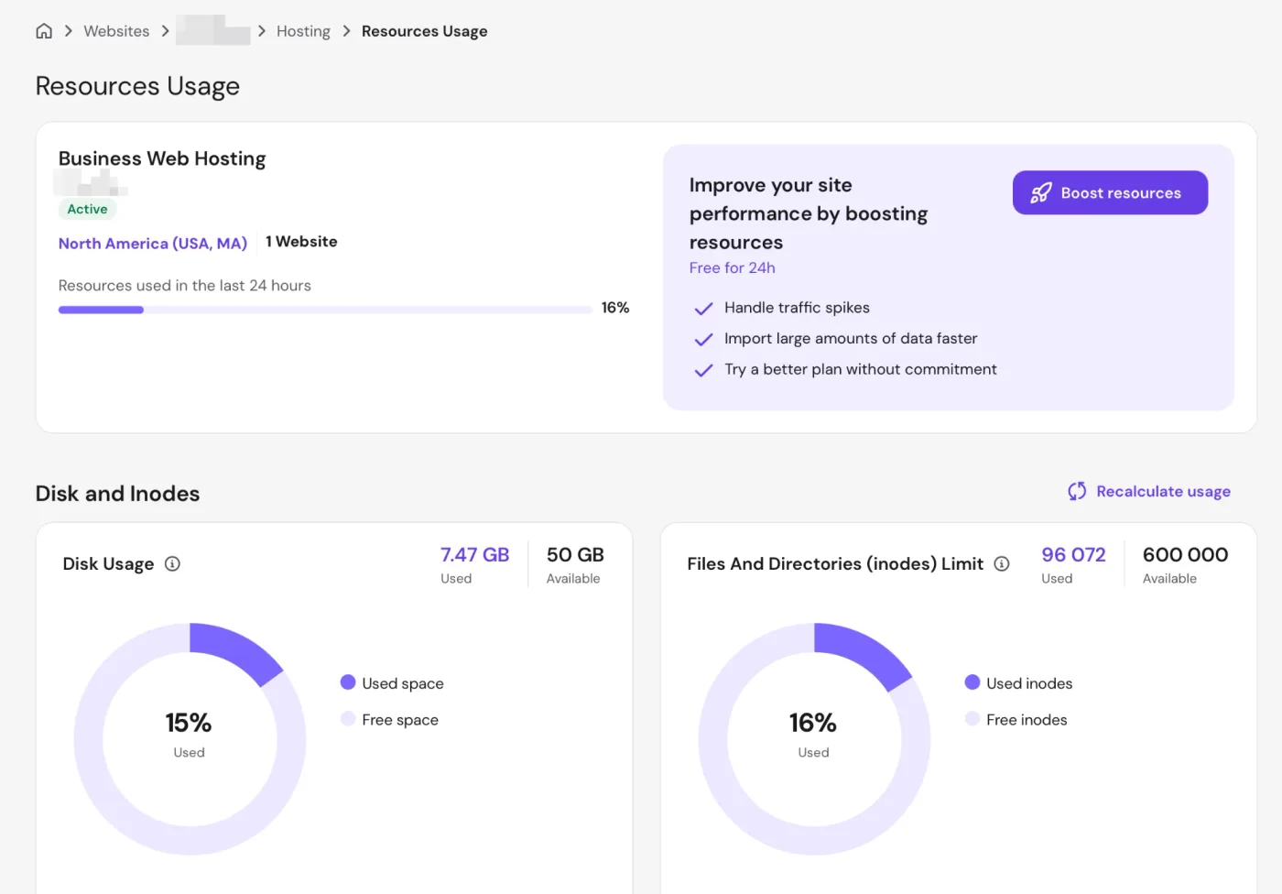Click the Used space legend dot
Viewport: 1282px width, 894px height.
[x=348, y=682]
